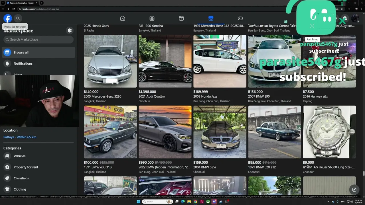365x205 pixels.
Task: Click the Classifieds tag icon
Action: tap(7, 178)
